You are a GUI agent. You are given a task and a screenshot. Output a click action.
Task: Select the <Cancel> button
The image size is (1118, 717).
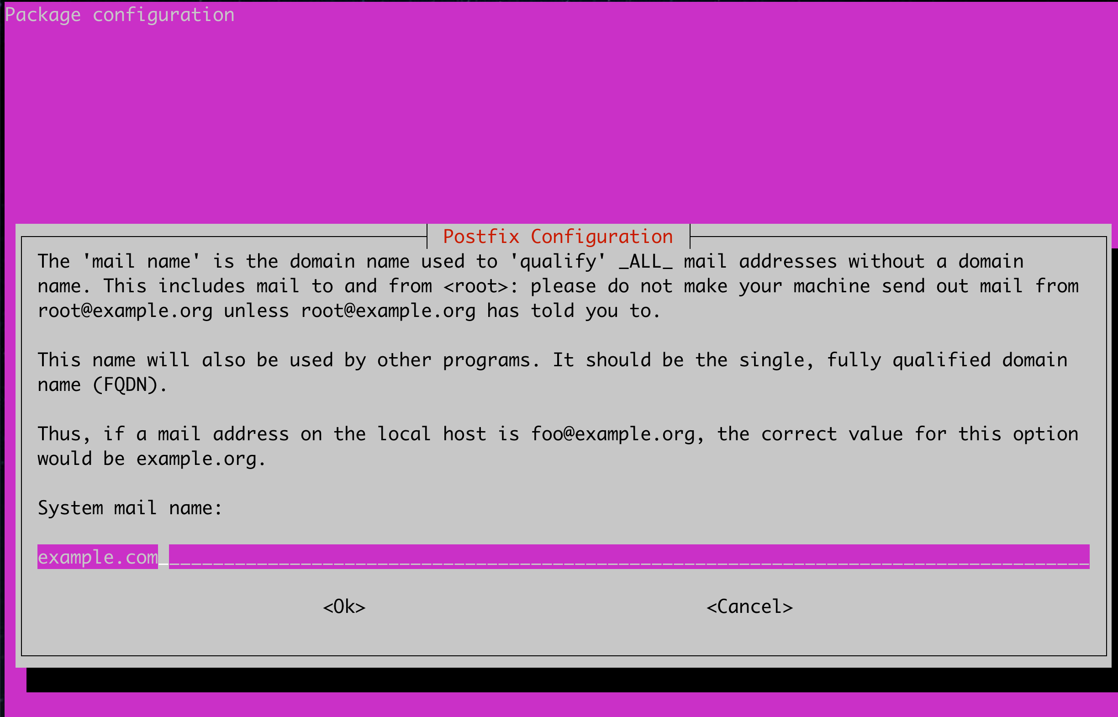pos(749,606)
